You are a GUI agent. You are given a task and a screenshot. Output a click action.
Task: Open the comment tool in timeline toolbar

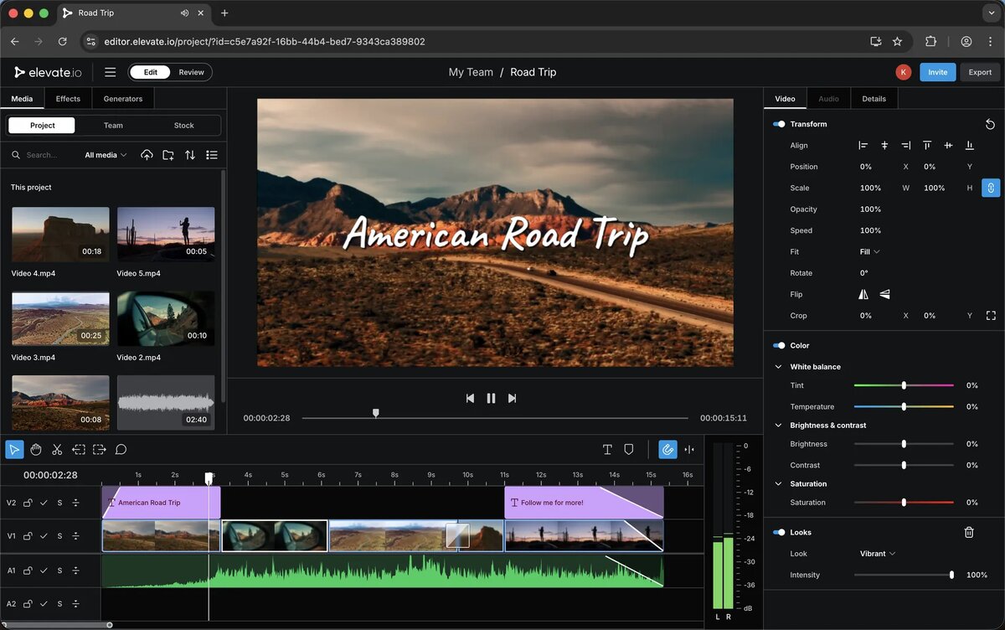point(121,450)
